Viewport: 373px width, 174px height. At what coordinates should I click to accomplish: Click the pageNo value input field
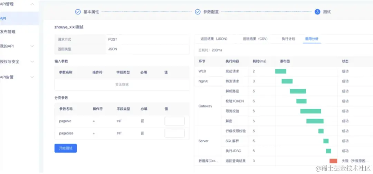tap(175, 121)
